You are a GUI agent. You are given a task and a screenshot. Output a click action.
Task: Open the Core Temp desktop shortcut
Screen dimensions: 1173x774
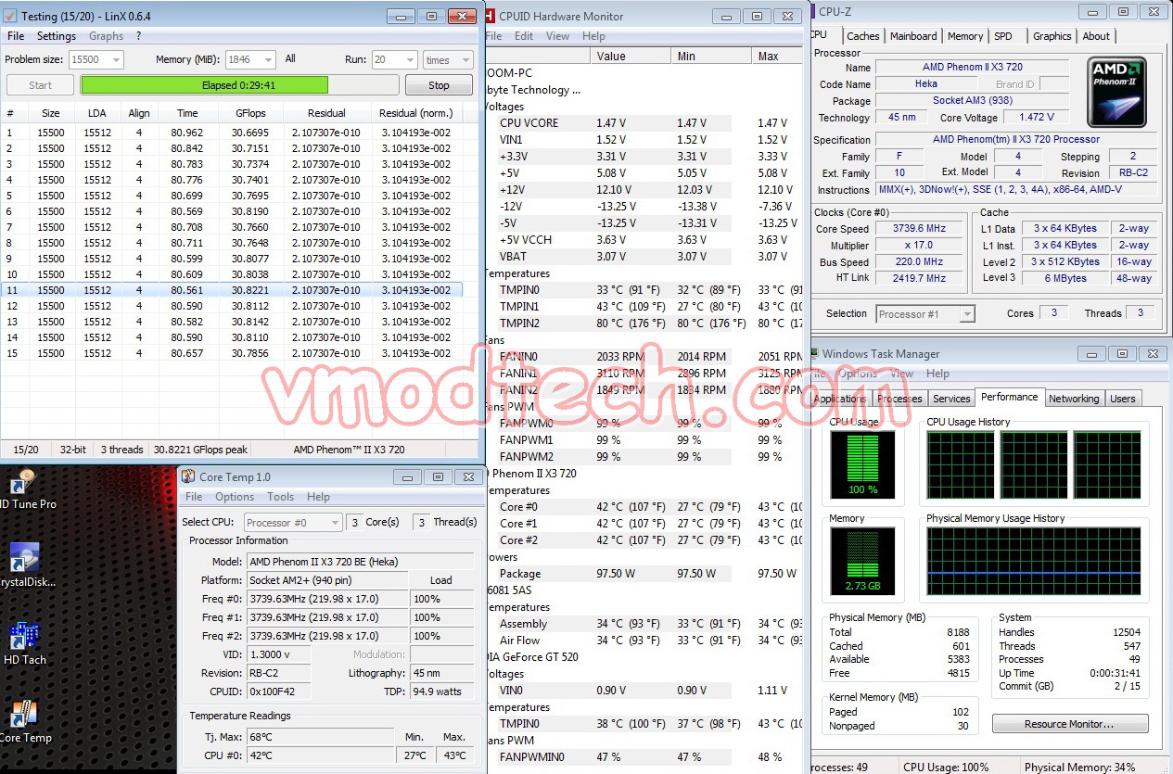tap(25, 720)
